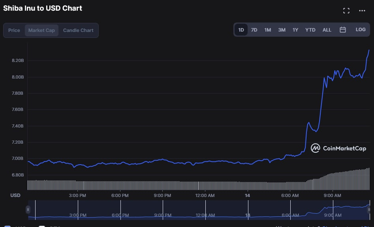Viewport: 374px width, 227px height.
Task: Grab the right range selector handle
Action: point(369,210)
